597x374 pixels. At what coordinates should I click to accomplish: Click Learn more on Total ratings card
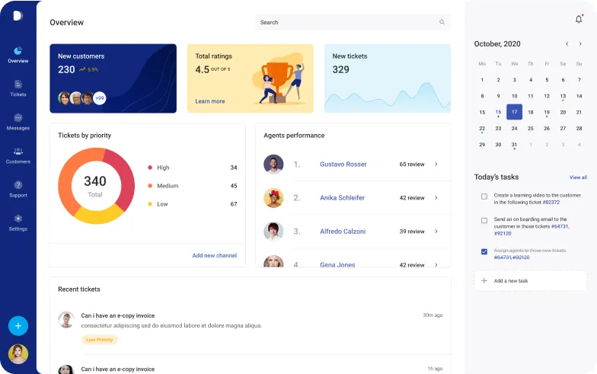[210, 101]
